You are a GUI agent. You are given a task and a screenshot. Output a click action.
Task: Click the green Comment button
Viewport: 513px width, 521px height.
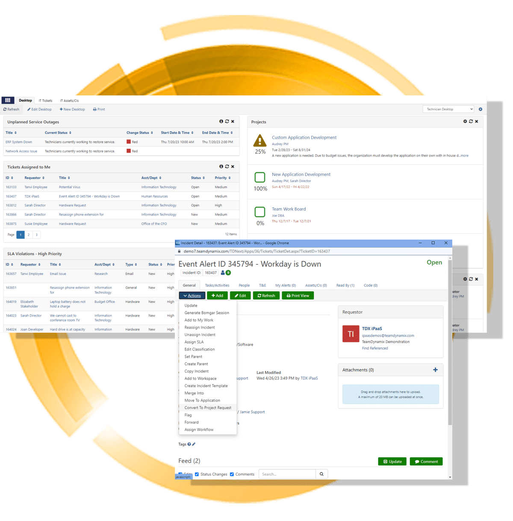click(x=426, y=462)
